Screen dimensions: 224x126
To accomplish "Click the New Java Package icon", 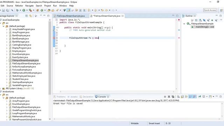I will [x=37, y=10].
